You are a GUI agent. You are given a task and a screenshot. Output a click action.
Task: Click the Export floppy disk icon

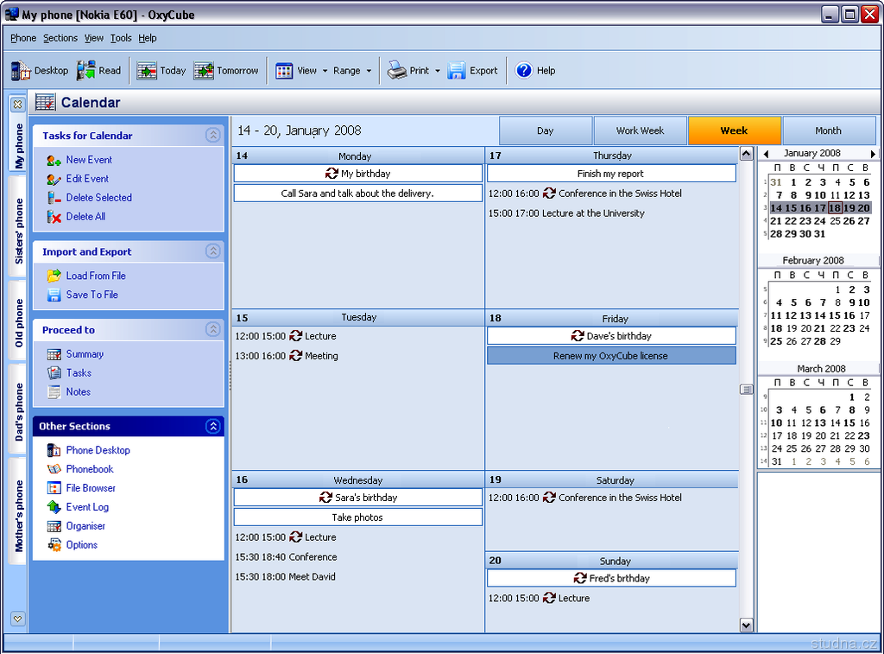[457, 71]
